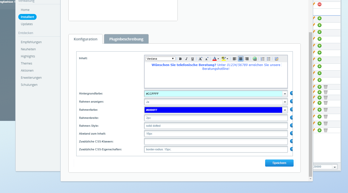Click inside the Inhalt editor text area
Viewport: 348px width, 193px height.
(216, 75)
